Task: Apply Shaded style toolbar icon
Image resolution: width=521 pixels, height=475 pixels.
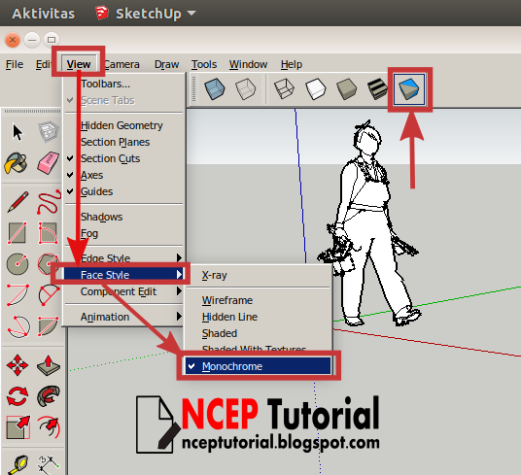Action: click(347, 89)
